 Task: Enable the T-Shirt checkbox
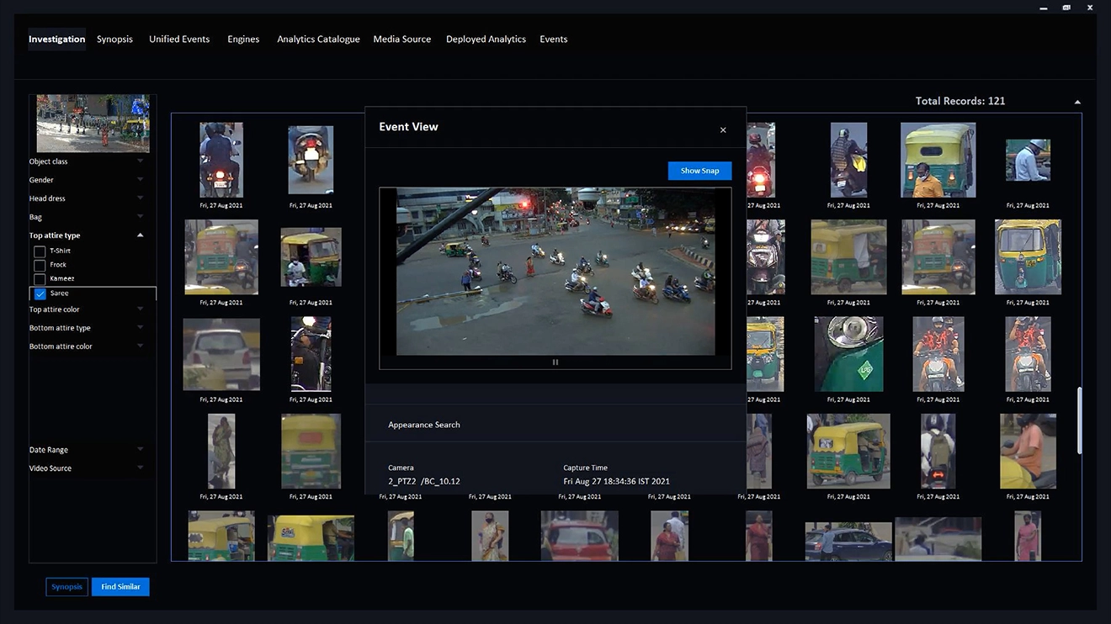click(40, 251)
